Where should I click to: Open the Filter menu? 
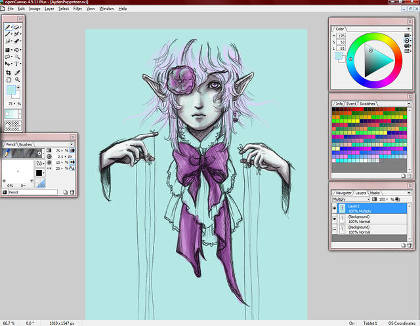click(77, 9)
